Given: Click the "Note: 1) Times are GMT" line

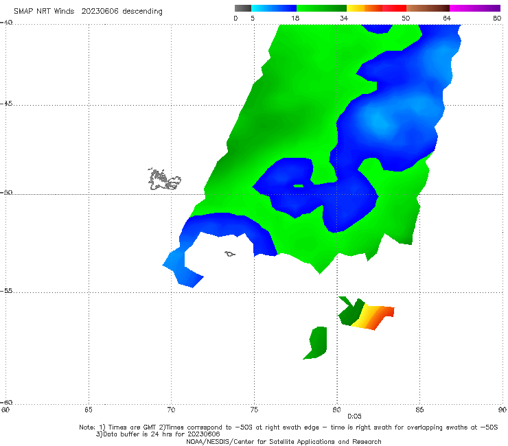Looking at the screenshot, I should tap(288, 427).
